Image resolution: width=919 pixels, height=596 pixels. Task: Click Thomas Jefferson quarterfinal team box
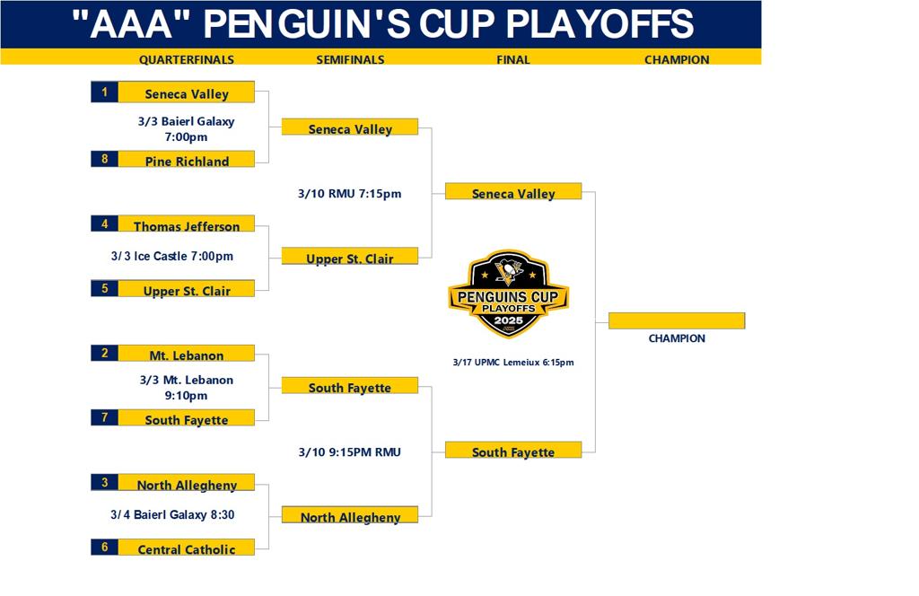click(187, 223)
